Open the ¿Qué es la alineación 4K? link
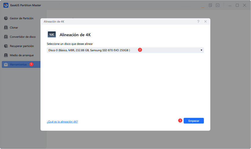 click(62, 122)
